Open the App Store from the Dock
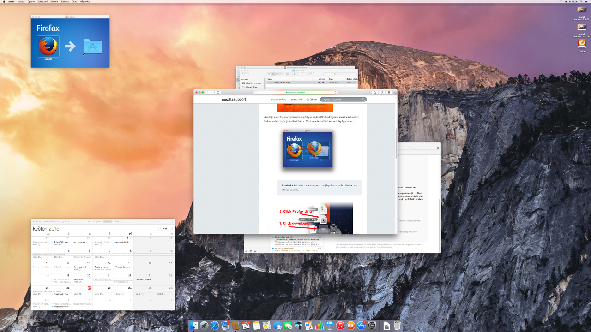This screenshot has height=332, width=591. coord(361,325)
